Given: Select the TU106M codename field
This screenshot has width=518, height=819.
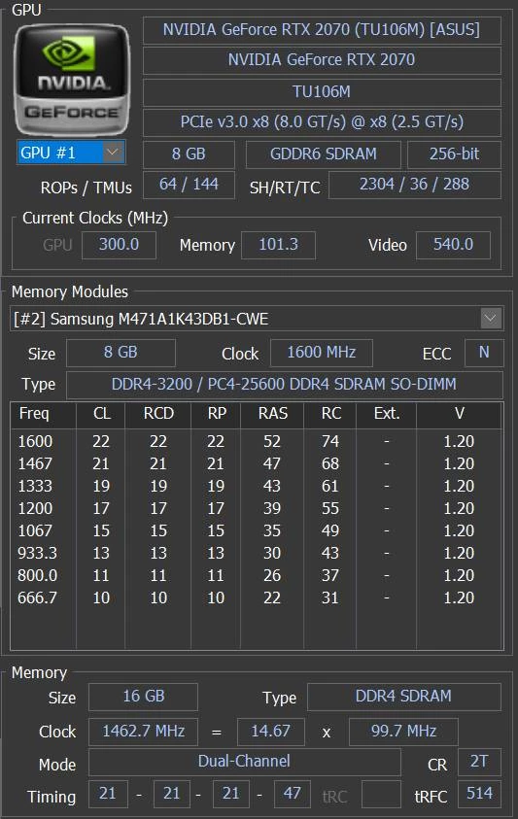Looking at the screenshot, I should point(322,92).
